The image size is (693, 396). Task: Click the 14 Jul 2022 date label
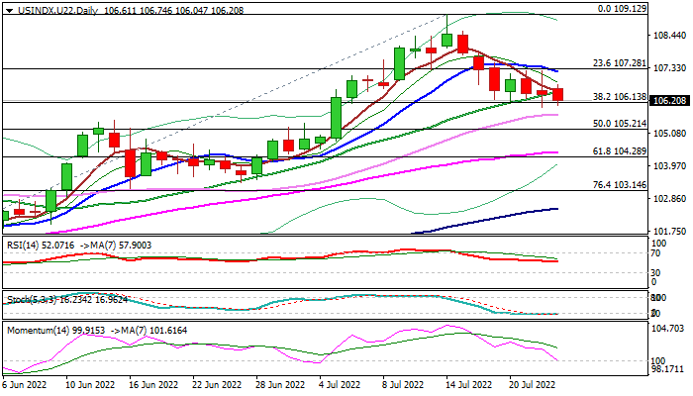468,385
